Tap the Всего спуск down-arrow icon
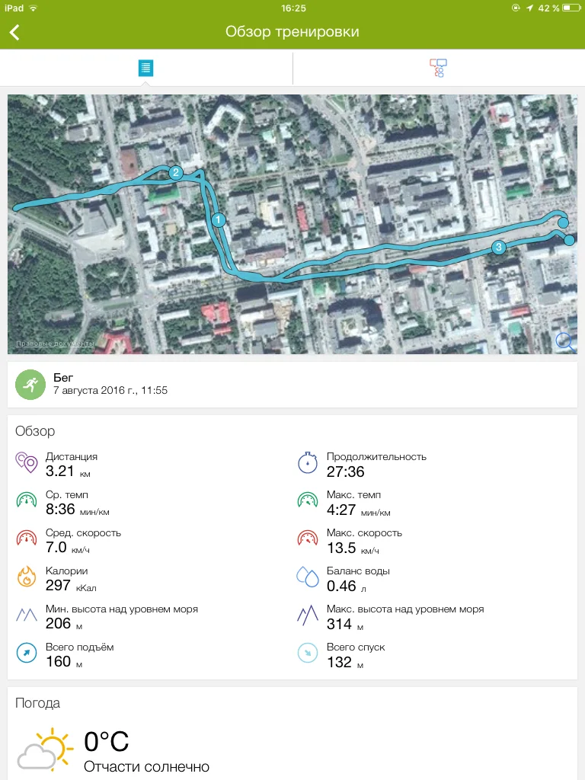The image size is (585, 780). [x=308, y=653]
